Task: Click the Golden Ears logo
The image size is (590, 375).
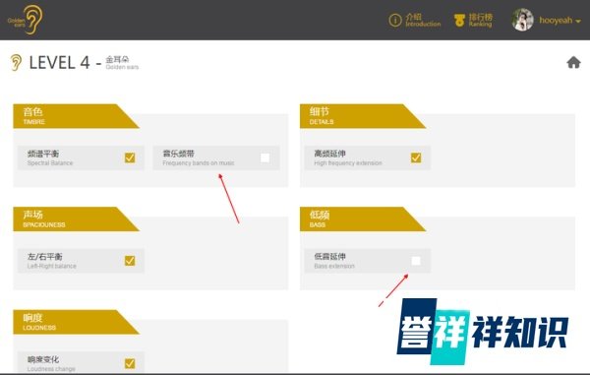Action: [26, 20]
